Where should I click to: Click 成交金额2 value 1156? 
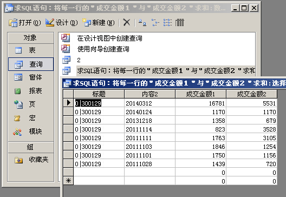click(x=251, y=155)
